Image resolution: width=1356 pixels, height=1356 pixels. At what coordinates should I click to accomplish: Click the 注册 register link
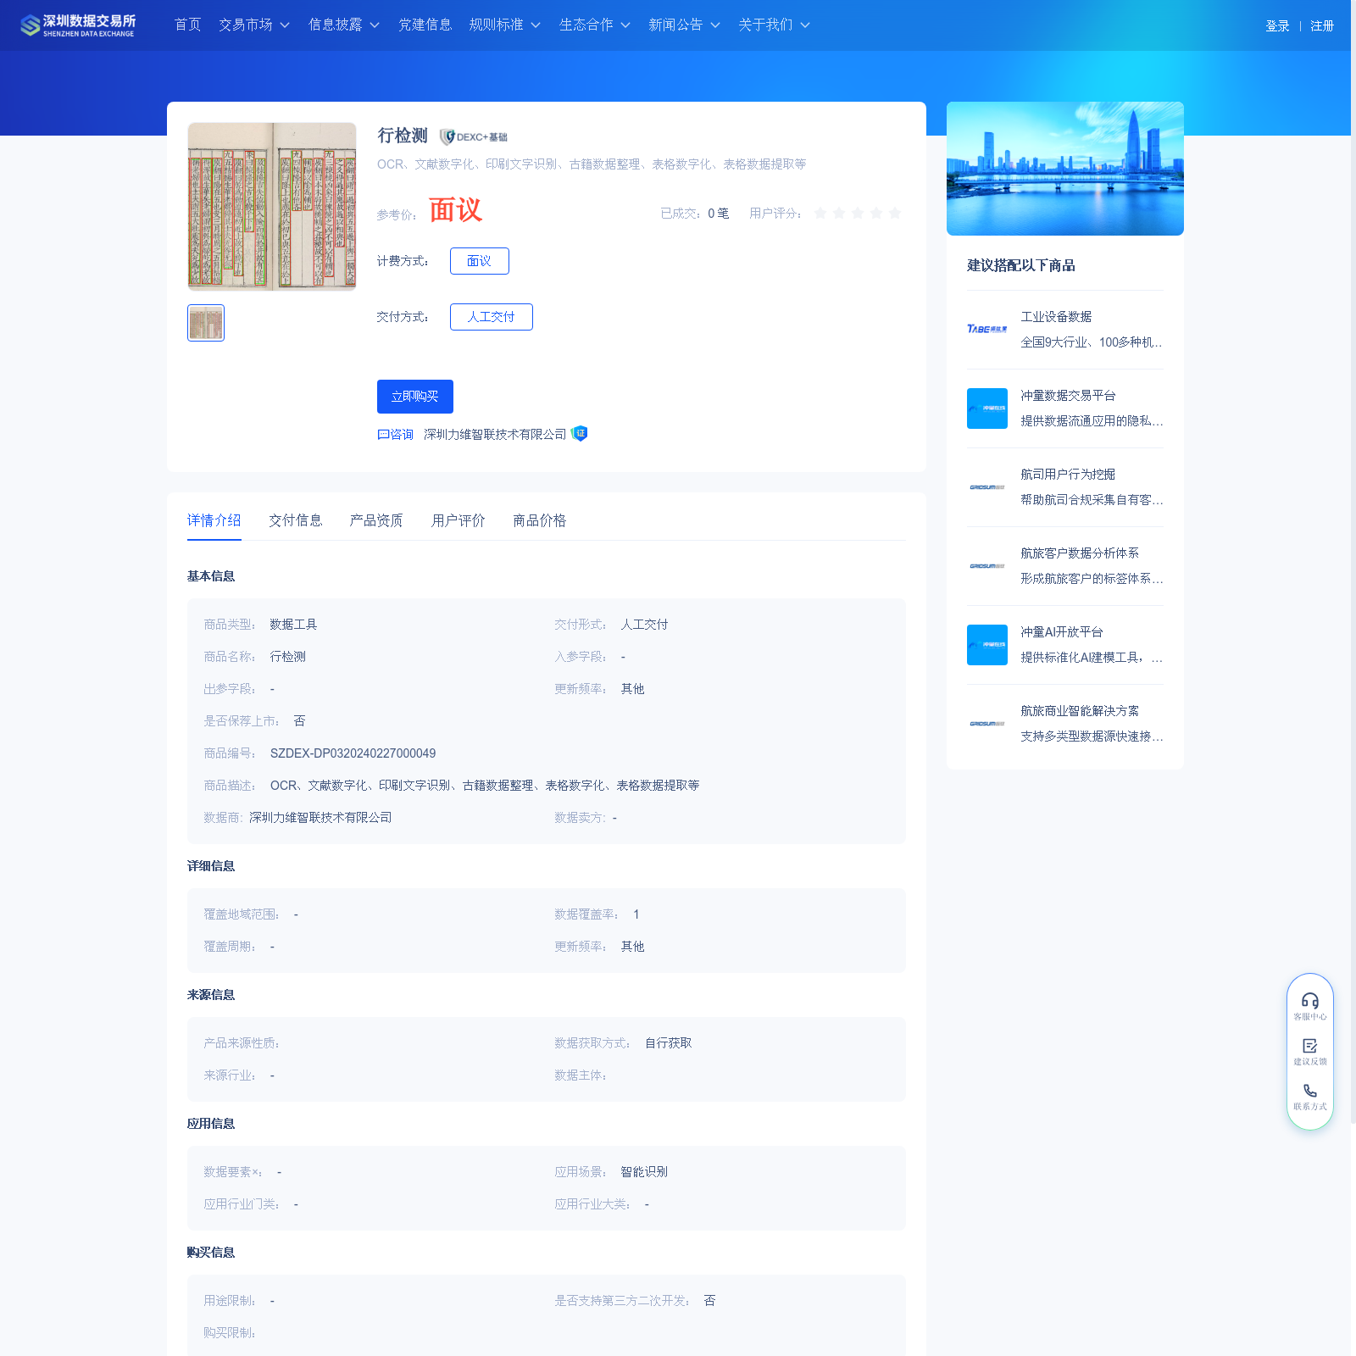[1322, 26]
